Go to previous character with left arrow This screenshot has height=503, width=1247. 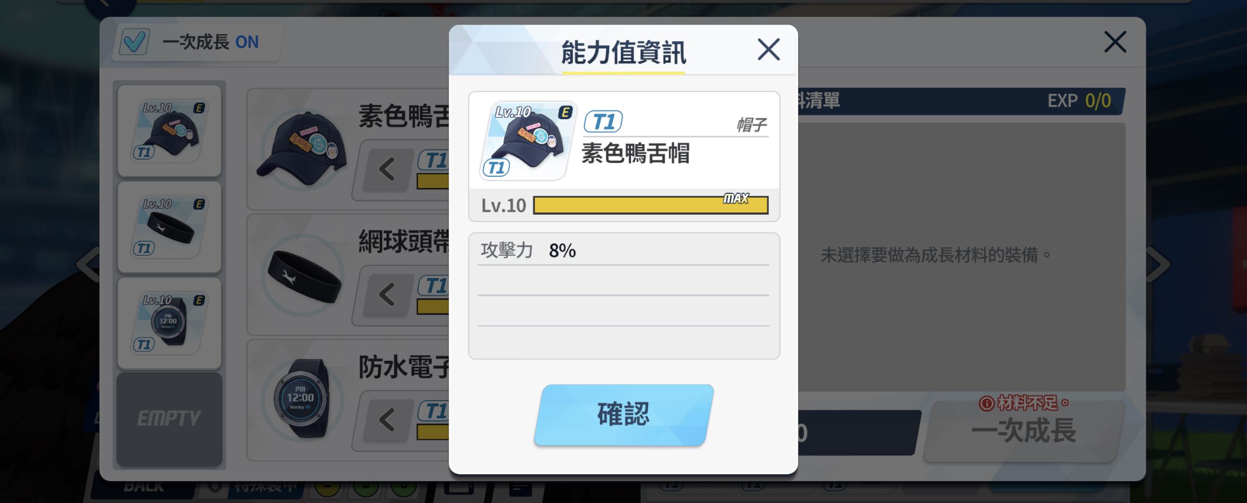[x=89, y=264]
